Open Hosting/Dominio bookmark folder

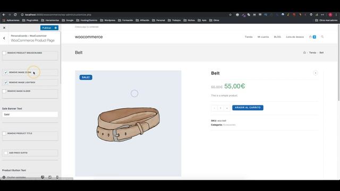pyautogui.click(x=87, y=20)
